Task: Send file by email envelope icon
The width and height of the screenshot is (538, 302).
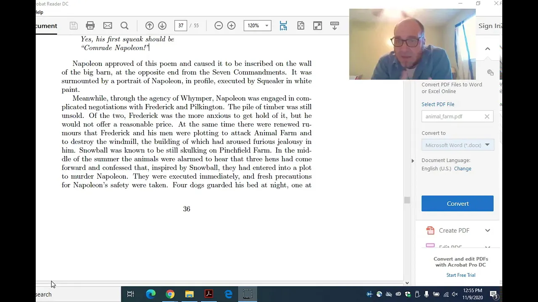Action: 108,26
